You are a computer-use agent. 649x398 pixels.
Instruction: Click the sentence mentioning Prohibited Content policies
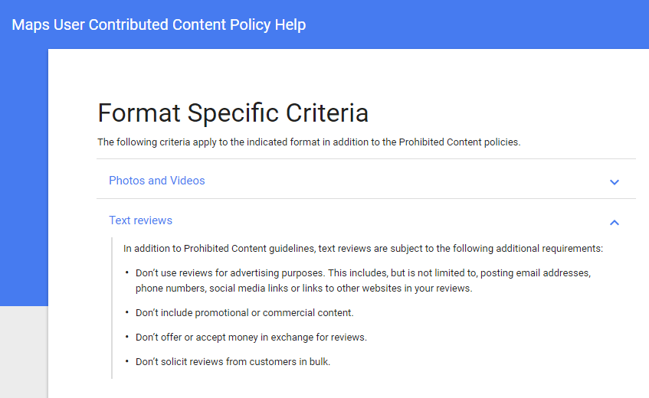309,142
